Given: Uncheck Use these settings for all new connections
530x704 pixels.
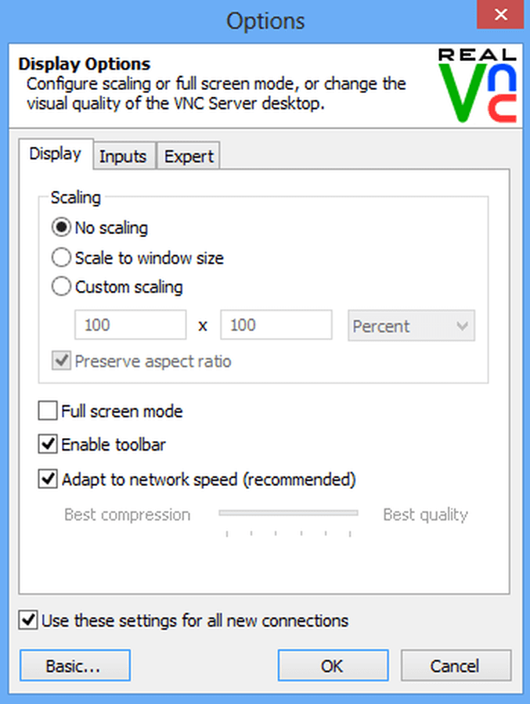Looking at the screenshot, I should (x=28, y=620).
